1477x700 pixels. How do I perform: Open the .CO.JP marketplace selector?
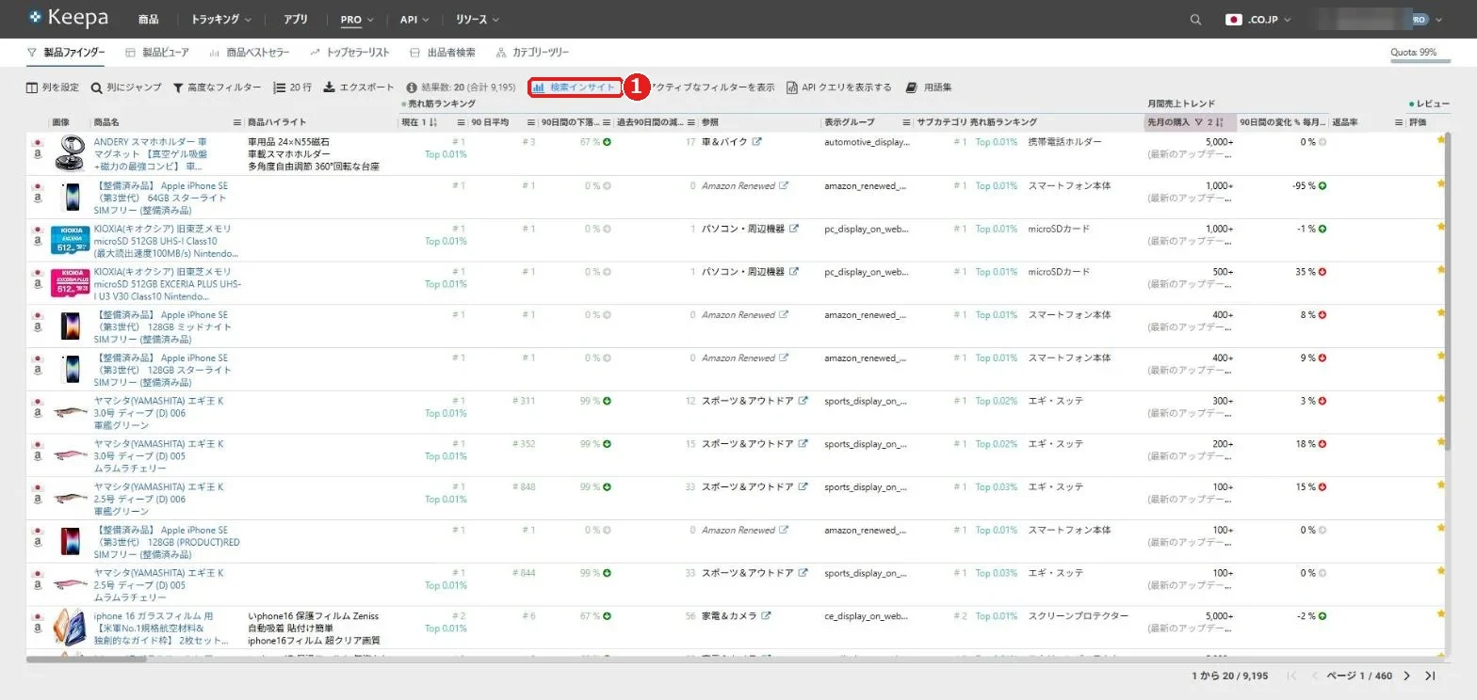point(1258,19)
